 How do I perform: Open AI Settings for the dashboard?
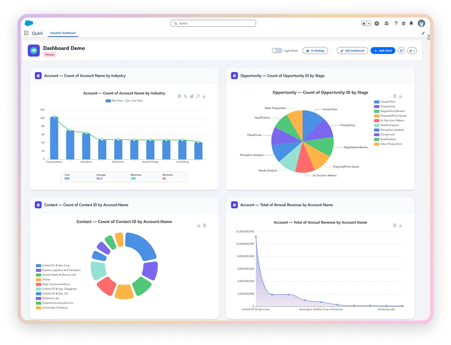point(315,50)
